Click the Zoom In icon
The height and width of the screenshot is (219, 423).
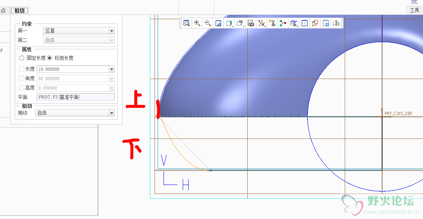coord(197,23)
